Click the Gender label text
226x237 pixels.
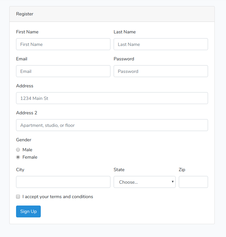[x=24, y=140]
